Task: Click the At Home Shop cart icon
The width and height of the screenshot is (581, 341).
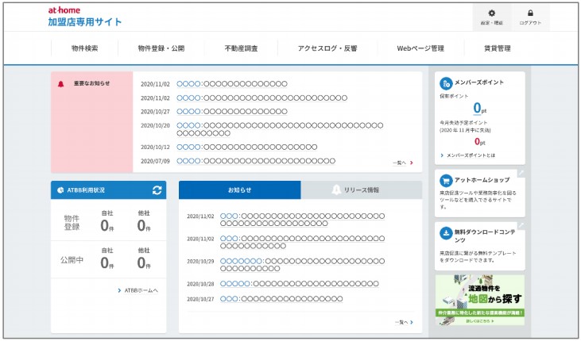Action: pyautogui.click(x=446, y=181)
